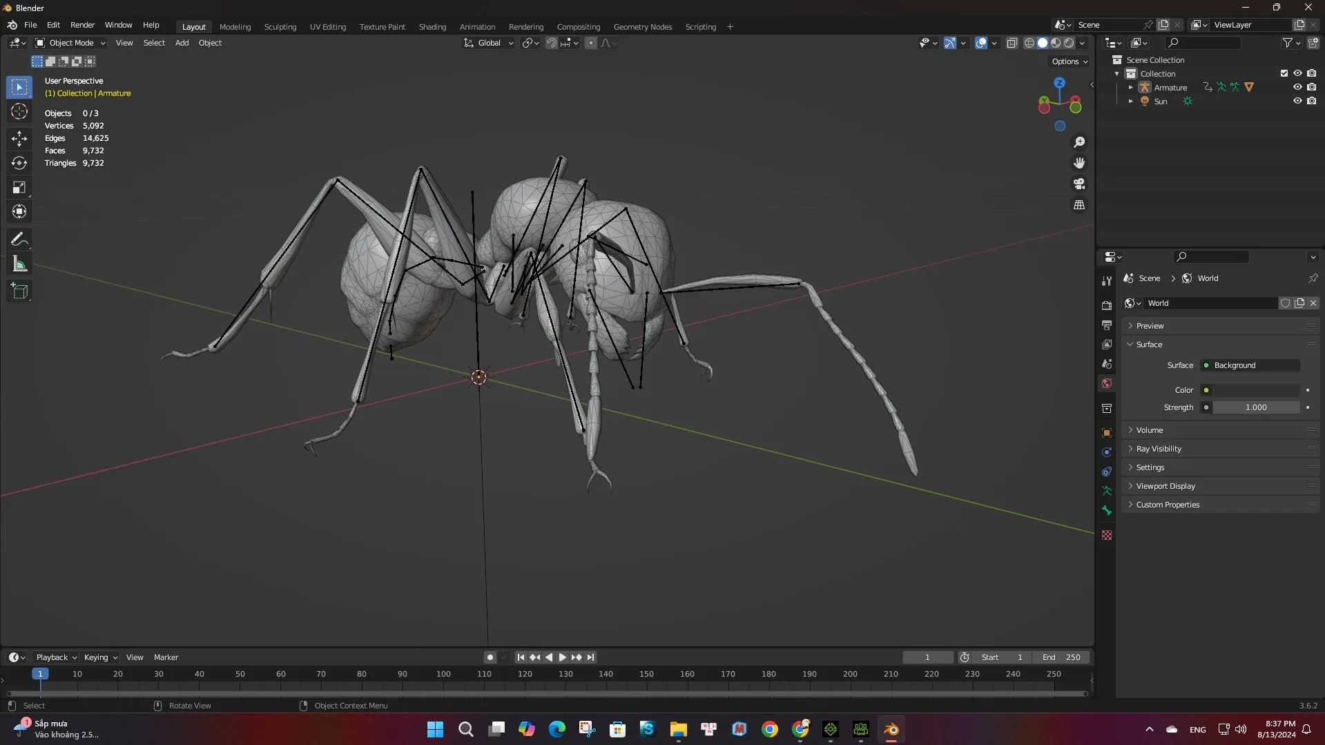
Task: Uncheck the Collection exclude checkbox
Action: (x=1284, y=74)
